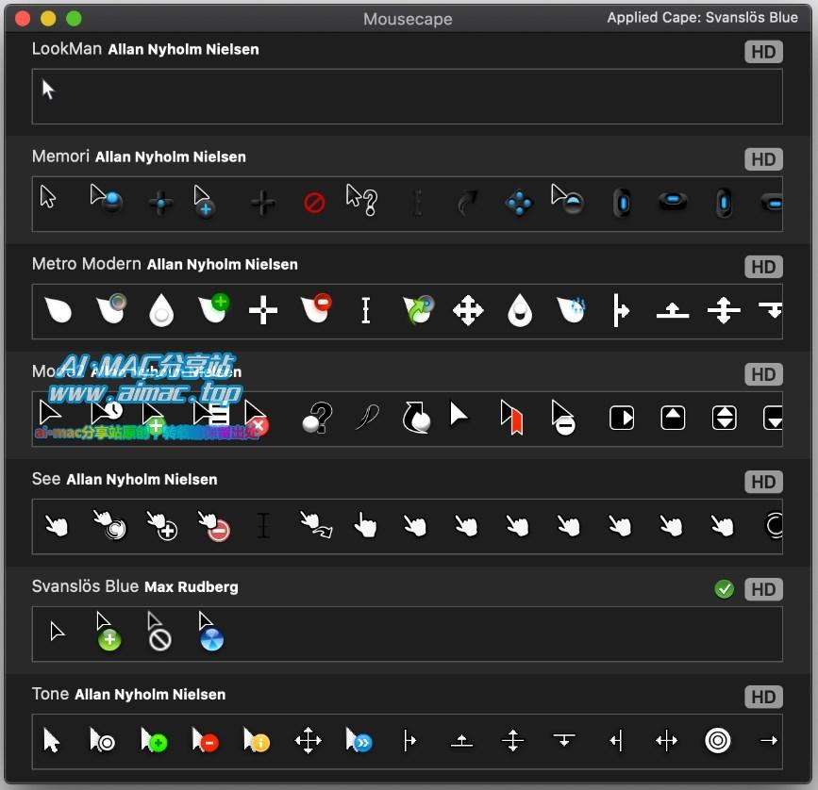The height and width of the screenshot is (790, 818).
Task: Click the See hand cursor with plus sign
Action: pos(161,525)
